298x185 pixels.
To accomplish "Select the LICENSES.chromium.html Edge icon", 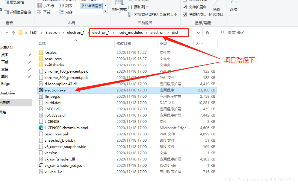I will click(41, 128).
